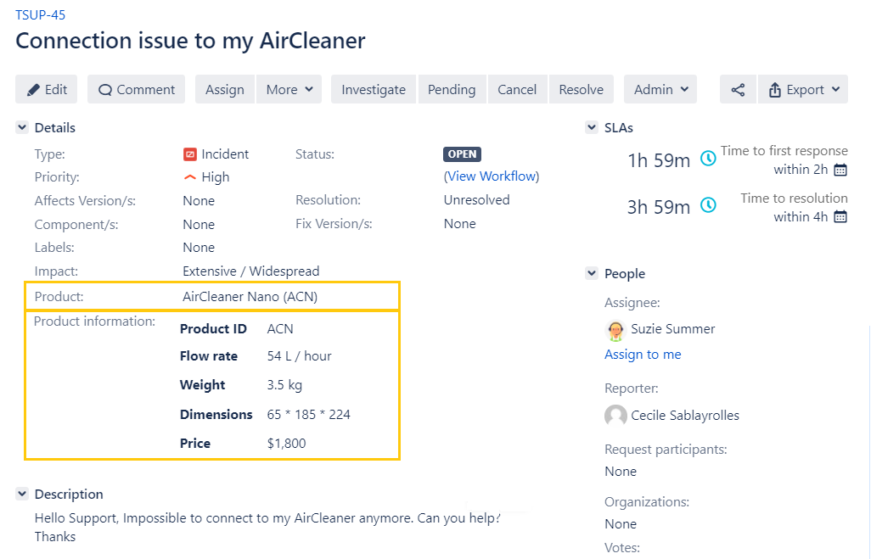Collapse the SLAs section
Viewport: 871px width, 559px height.
592,128
